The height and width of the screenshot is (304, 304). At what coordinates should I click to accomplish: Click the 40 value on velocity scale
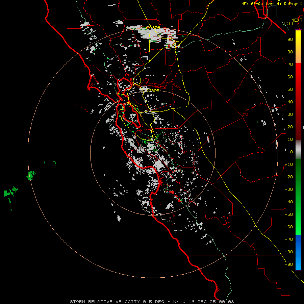pos(290,102)
